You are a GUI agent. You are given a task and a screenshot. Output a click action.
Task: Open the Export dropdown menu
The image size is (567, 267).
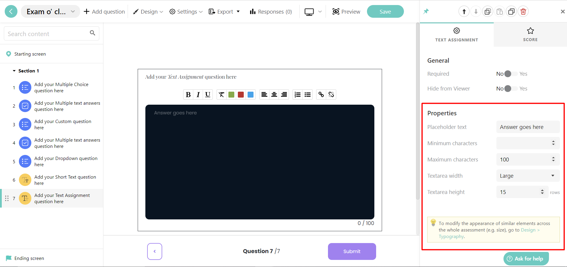pos(224,12)
